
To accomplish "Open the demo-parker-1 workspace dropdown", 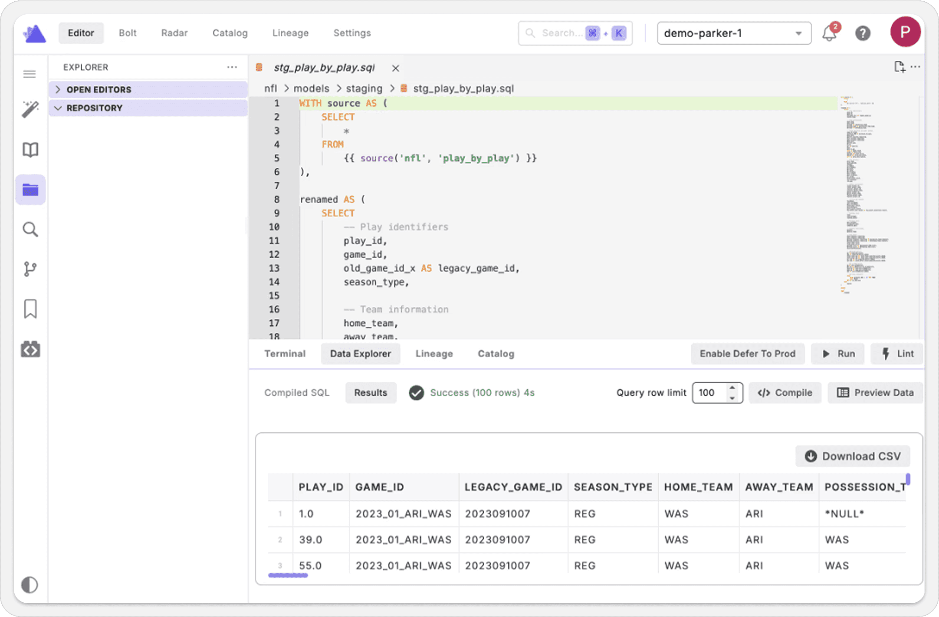I will coord(734,33).
